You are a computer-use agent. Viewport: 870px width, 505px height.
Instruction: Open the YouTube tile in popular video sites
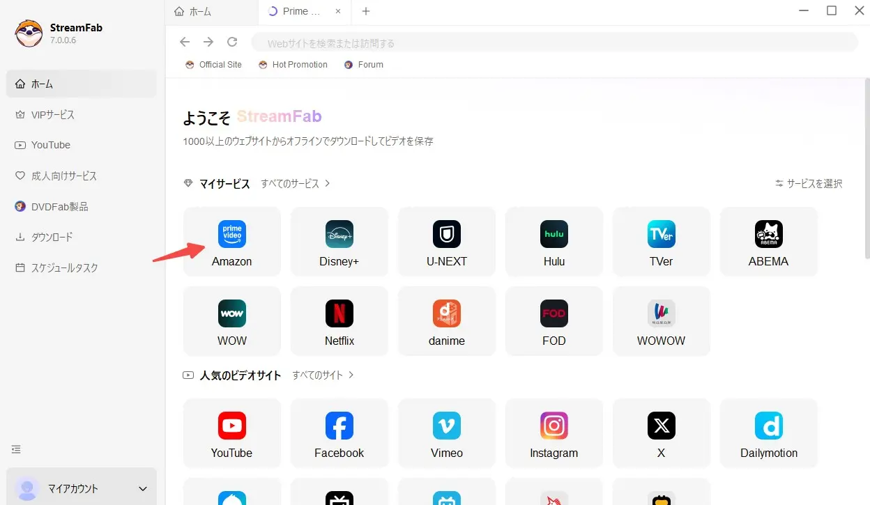point(232,433)
